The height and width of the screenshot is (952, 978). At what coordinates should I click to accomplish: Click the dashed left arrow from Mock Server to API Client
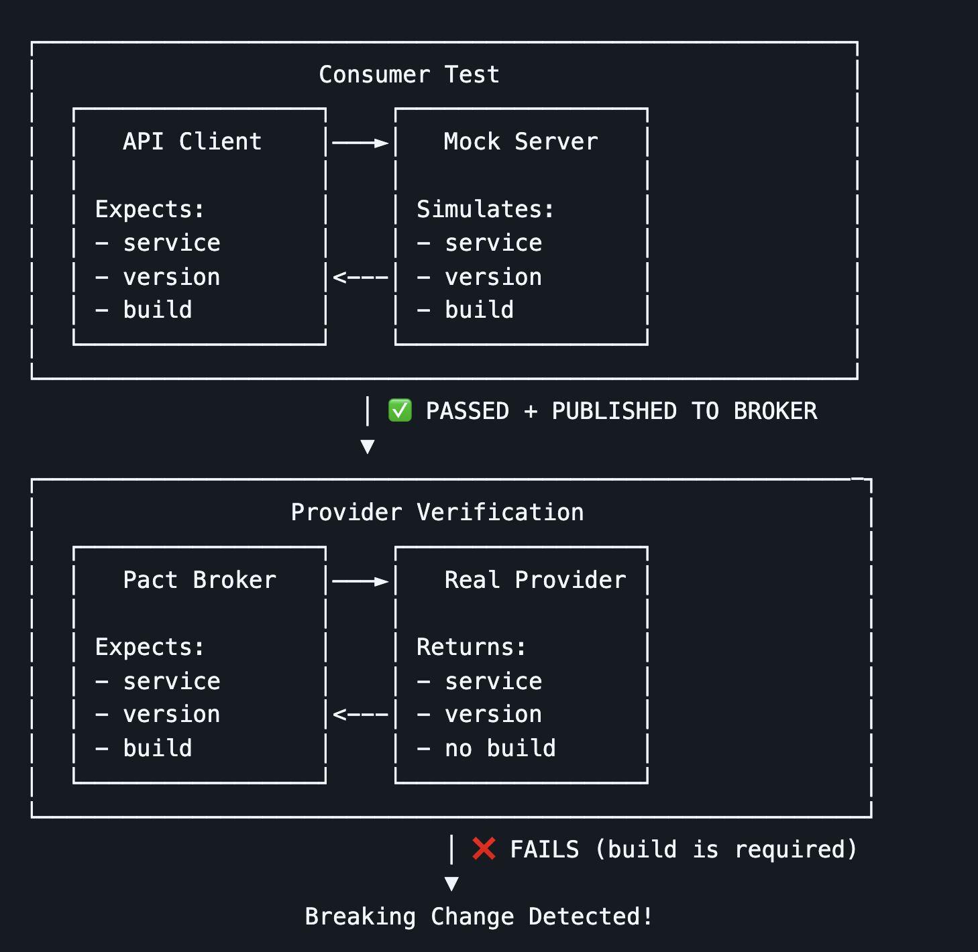click(x=360, y=277)
